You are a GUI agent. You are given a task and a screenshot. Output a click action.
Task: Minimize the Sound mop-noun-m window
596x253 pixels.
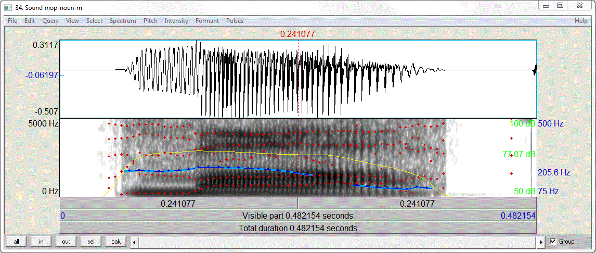tap(546, 5)
